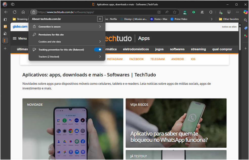Screen dimensions: 249x160
Task: Close the About techtudo.com.br popup
Action: point(100,19)
